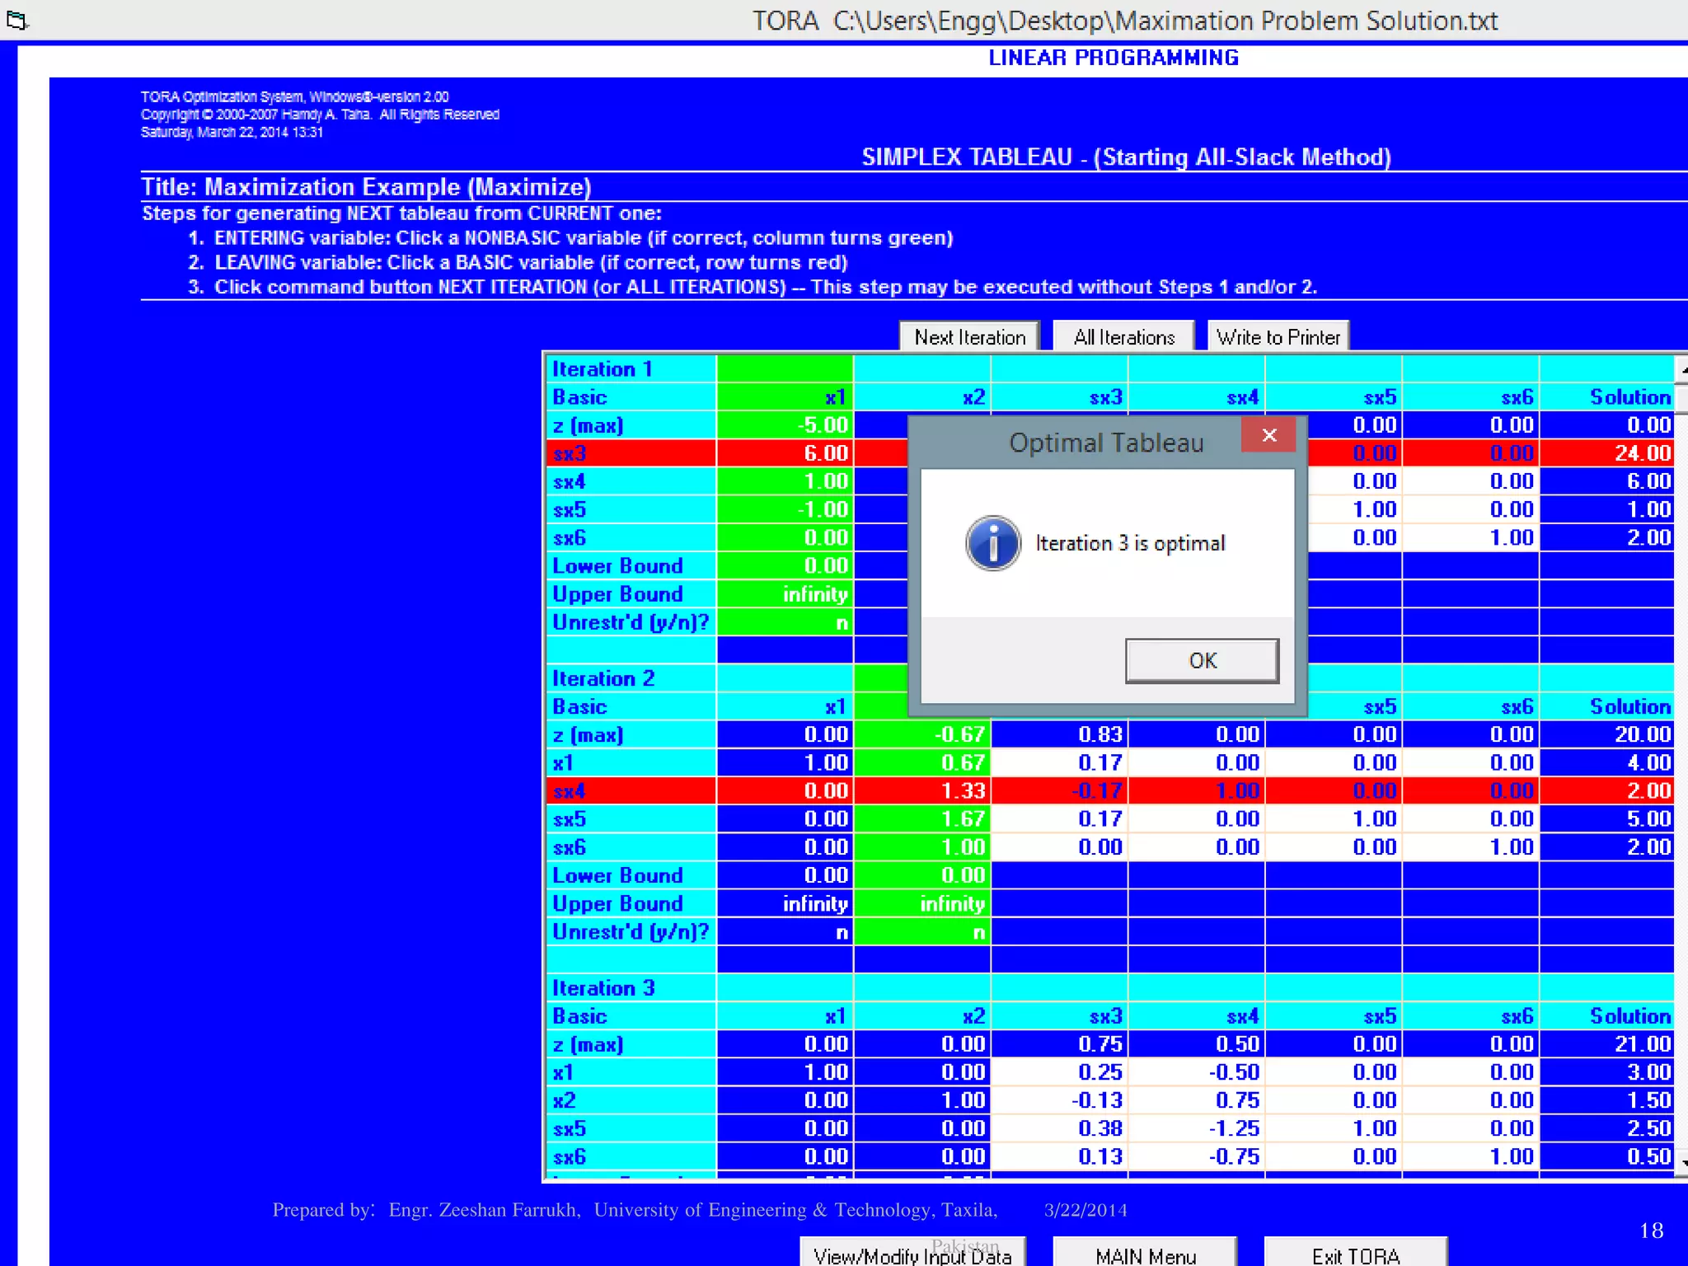Click the Next Iteration button
Screen dimensions: 1688x1266
tap(969, 337)
